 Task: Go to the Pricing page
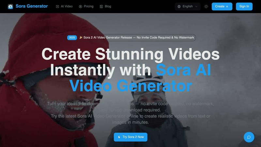[86, 7]
